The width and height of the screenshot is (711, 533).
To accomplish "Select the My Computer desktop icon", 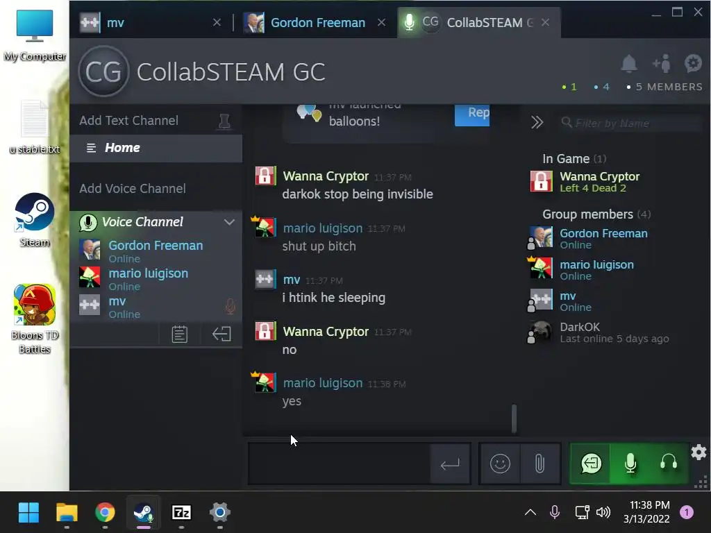I will point(35,35).
